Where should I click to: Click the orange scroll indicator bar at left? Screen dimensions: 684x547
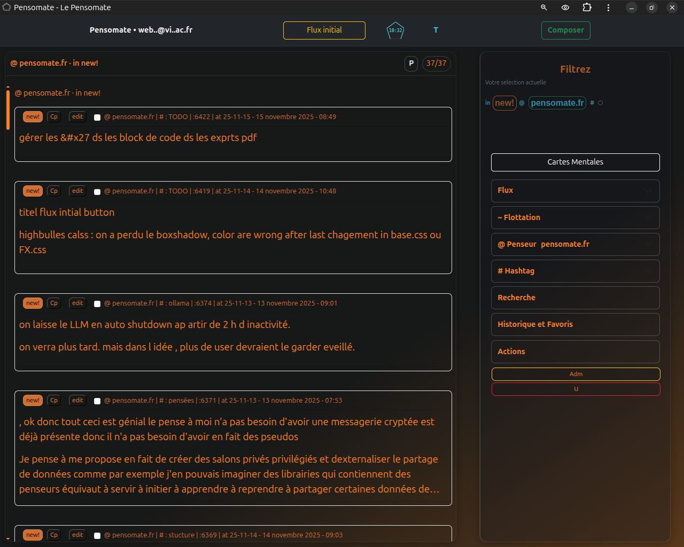coord(8,110)
